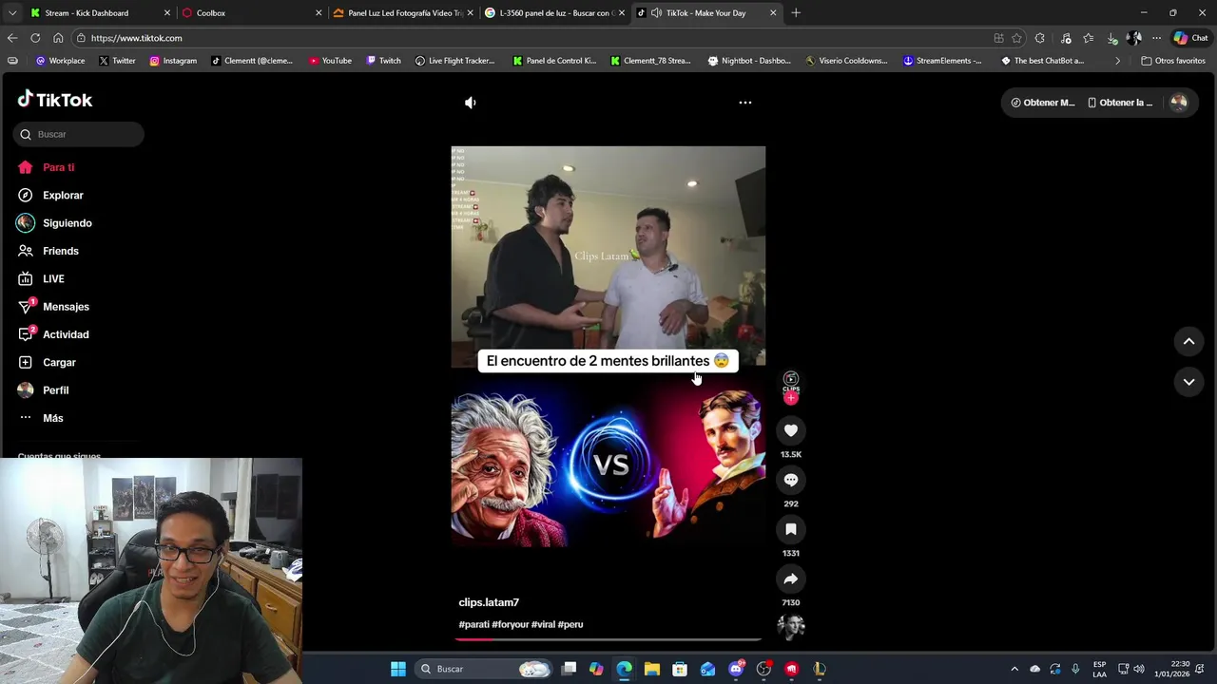Viewport: 1217px width, 684px height.
Task: Open the Otros favoritos folder
Action: click(1173, 61)
